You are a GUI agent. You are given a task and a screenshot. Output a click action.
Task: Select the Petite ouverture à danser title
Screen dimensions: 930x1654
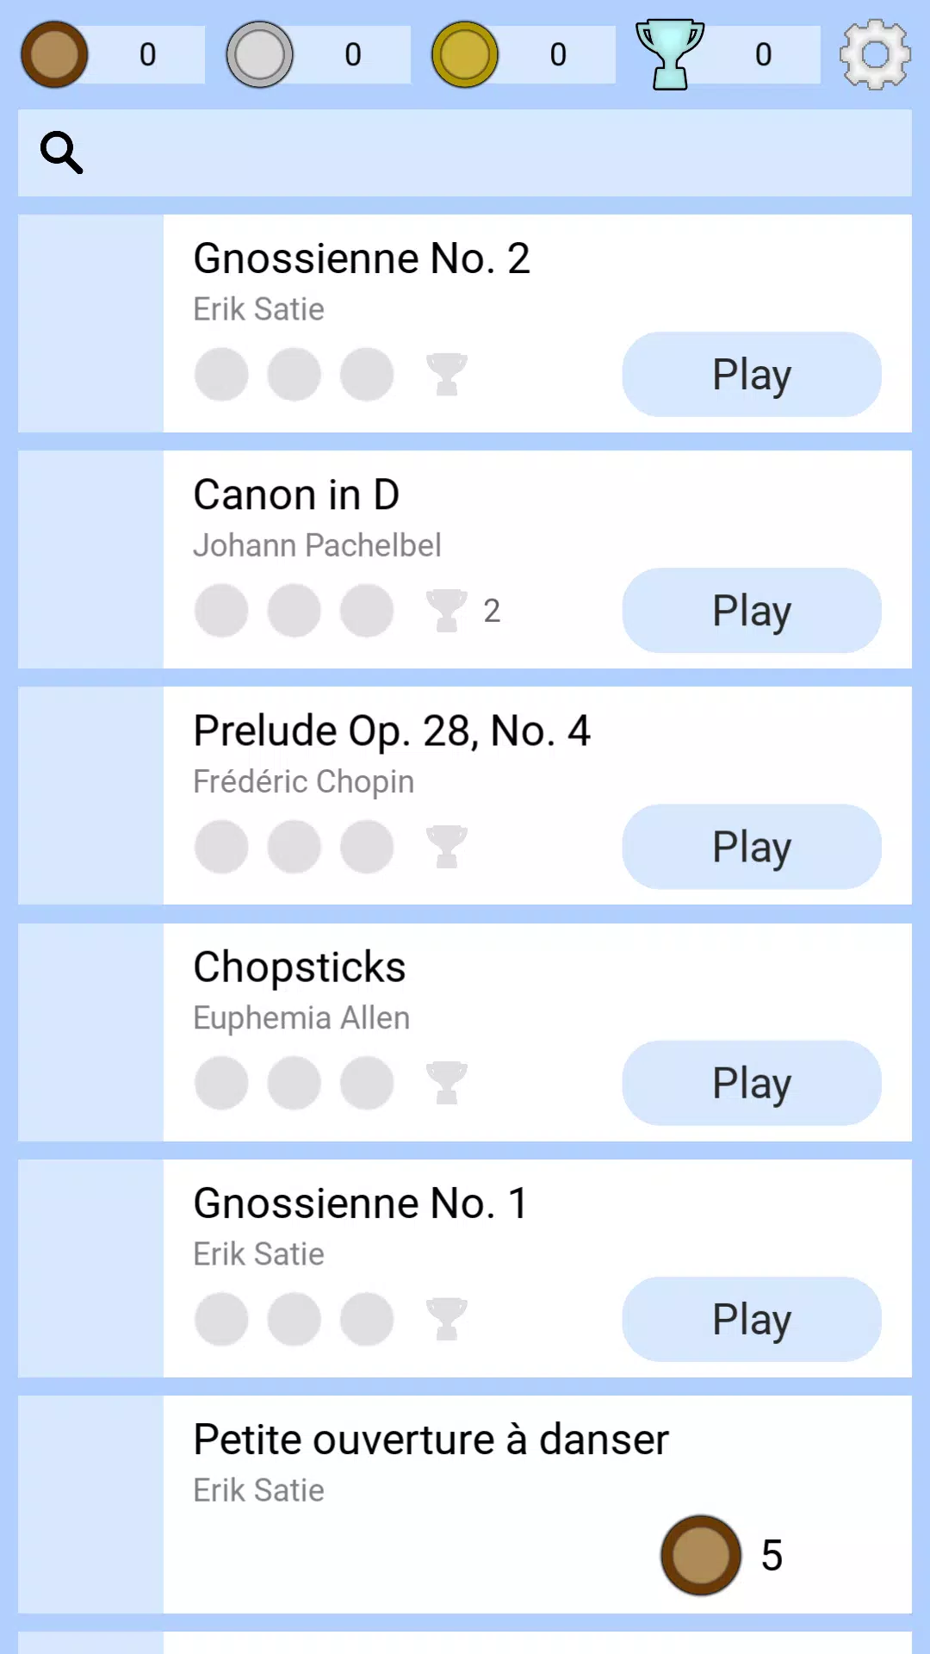pyautogui.click(x=431, y=1439)
